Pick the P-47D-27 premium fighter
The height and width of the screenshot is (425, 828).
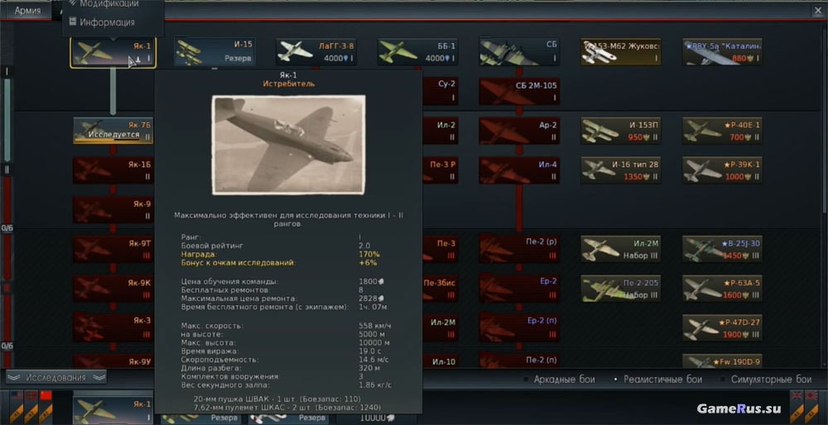(x=722, y=327)
